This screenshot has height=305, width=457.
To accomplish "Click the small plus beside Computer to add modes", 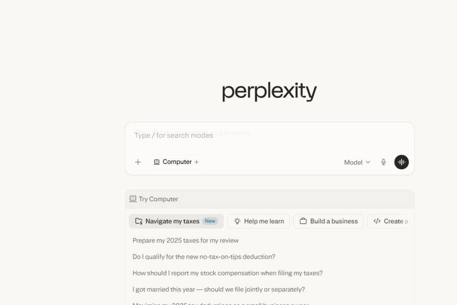I will pos(197,162).
